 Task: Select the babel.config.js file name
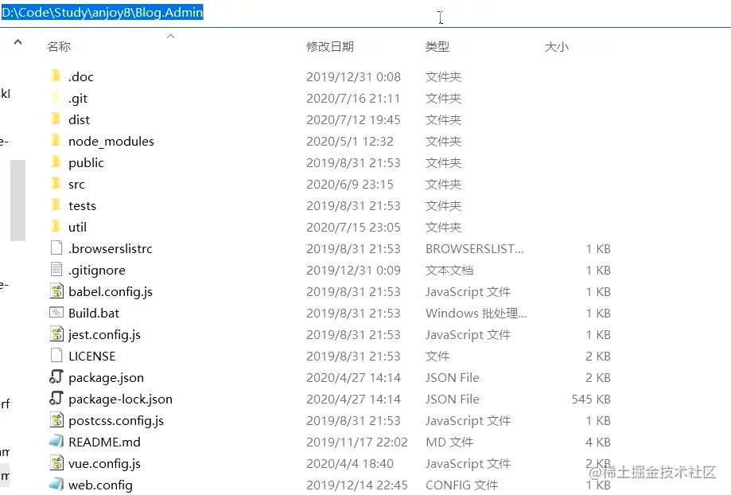click(x=111, y=291)
